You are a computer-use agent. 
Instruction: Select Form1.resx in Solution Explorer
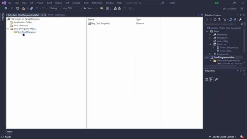point(225,51)
